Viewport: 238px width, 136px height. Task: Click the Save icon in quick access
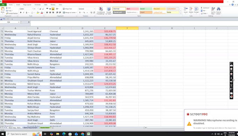1,19
